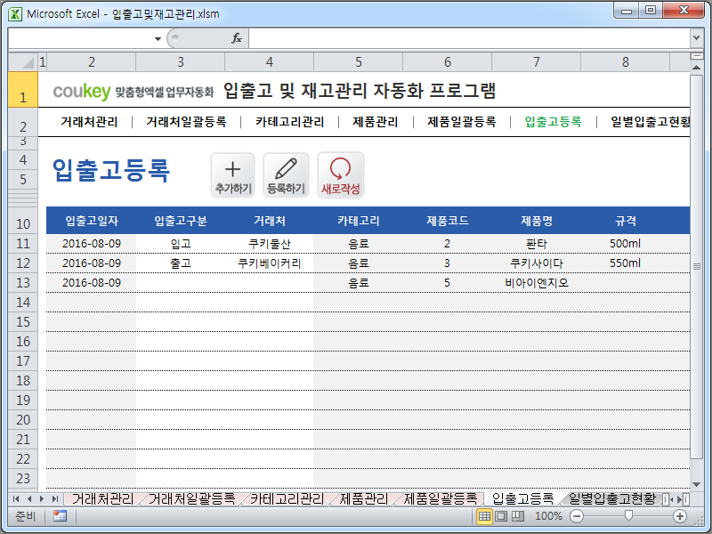The width and height of the screenshot is (712, 534).
Task: Click the Excel application icon in title bar
Action: (15, 14)
